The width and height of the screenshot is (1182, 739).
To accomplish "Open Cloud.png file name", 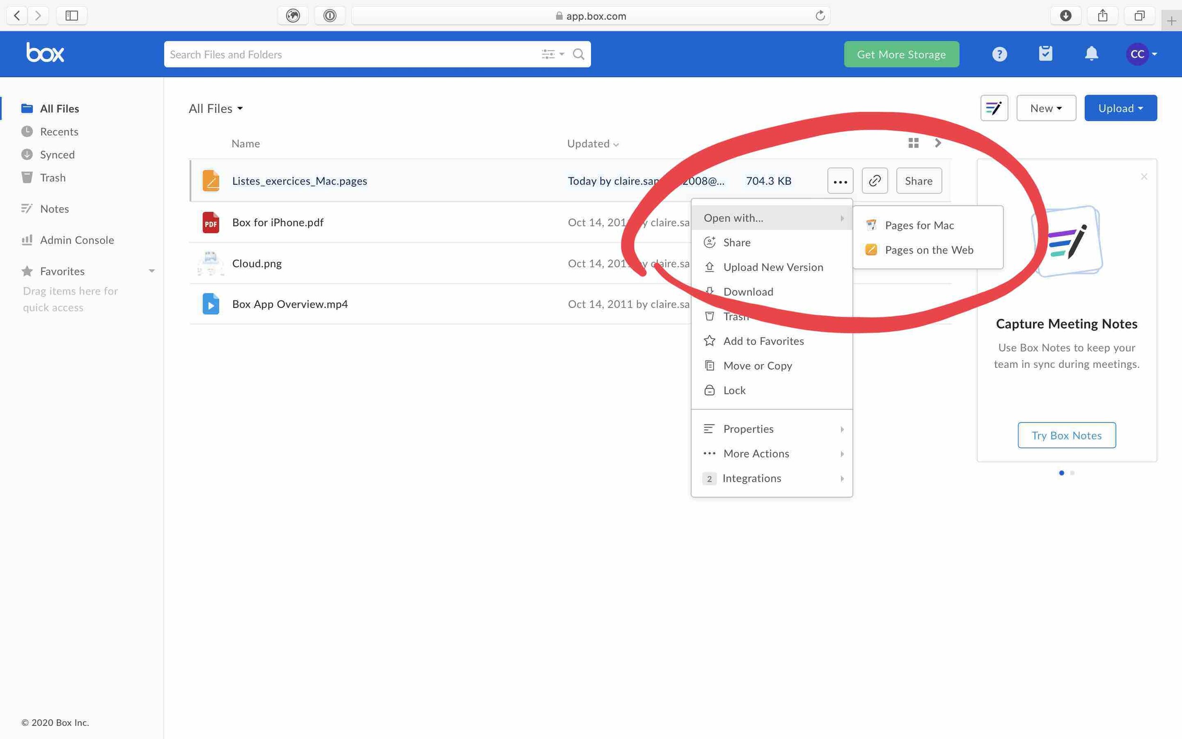I will (x=257, y=263).
